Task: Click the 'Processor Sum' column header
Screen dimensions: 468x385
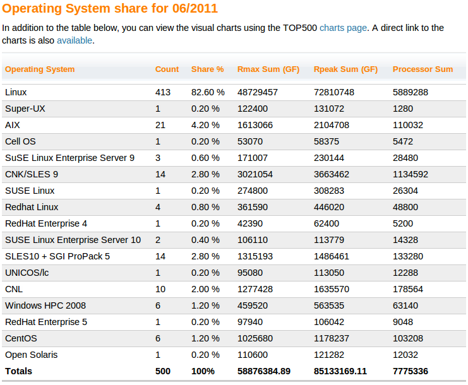Action: (423, 69)
